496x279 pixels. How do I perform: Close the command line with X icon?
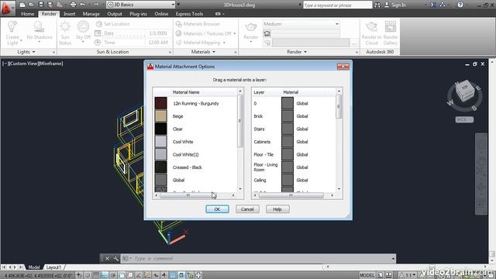pos(107,258)
